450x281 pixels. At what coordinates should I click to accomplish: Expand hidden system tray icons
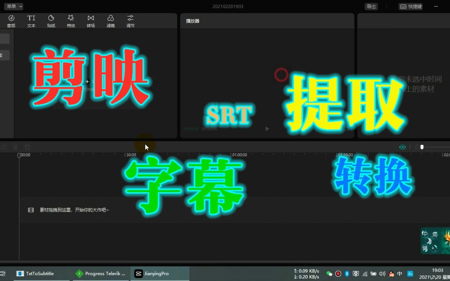322,274
